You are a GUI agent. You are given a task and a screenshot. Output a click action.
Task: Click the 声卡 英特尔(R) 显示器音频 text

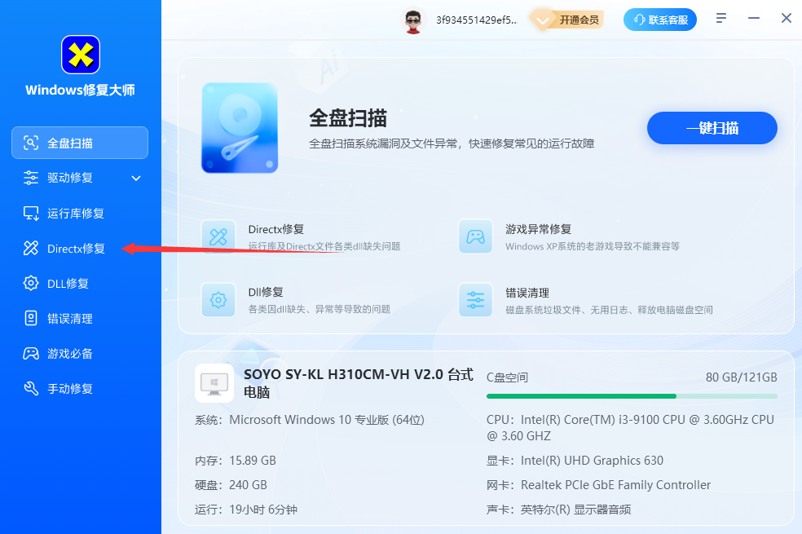(x=558, y=510)
